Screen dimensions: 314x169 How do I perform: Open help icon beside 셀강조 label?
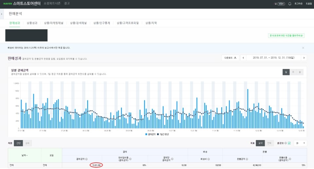286,143
